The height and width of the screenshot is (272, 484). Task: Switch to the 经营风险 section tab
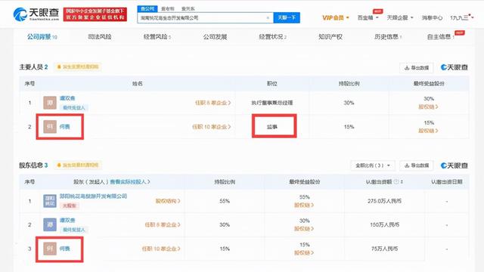pyautogui.click(x=157, y=37)
